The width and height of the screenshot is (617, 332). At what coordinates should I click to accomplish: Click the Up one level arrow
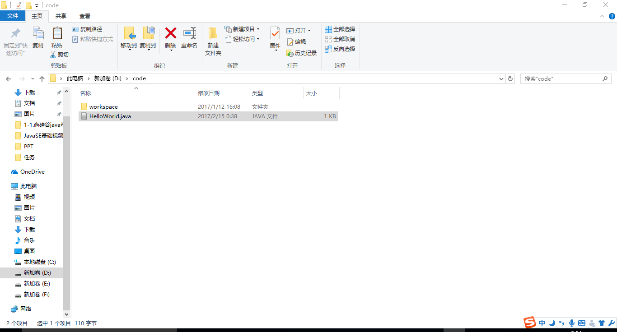tap(42, 78)
